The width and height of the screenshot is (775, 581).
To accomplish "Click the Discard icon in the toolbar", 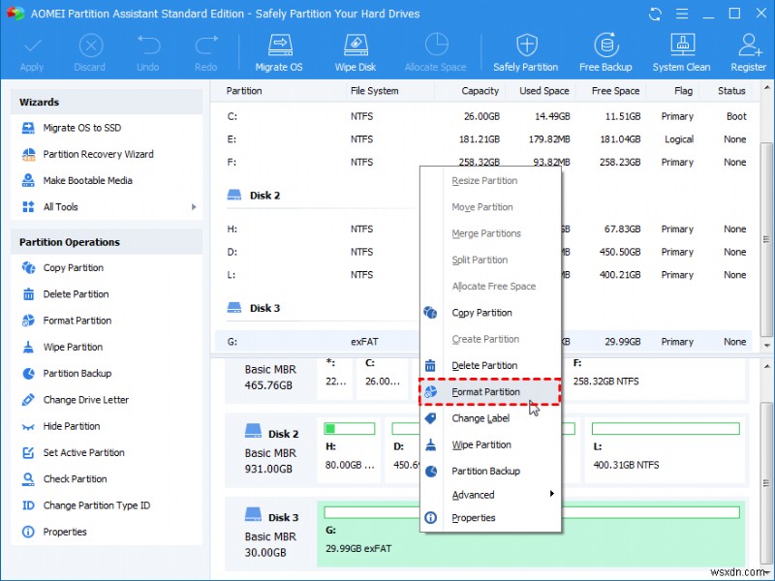I will tap(89, 50).
